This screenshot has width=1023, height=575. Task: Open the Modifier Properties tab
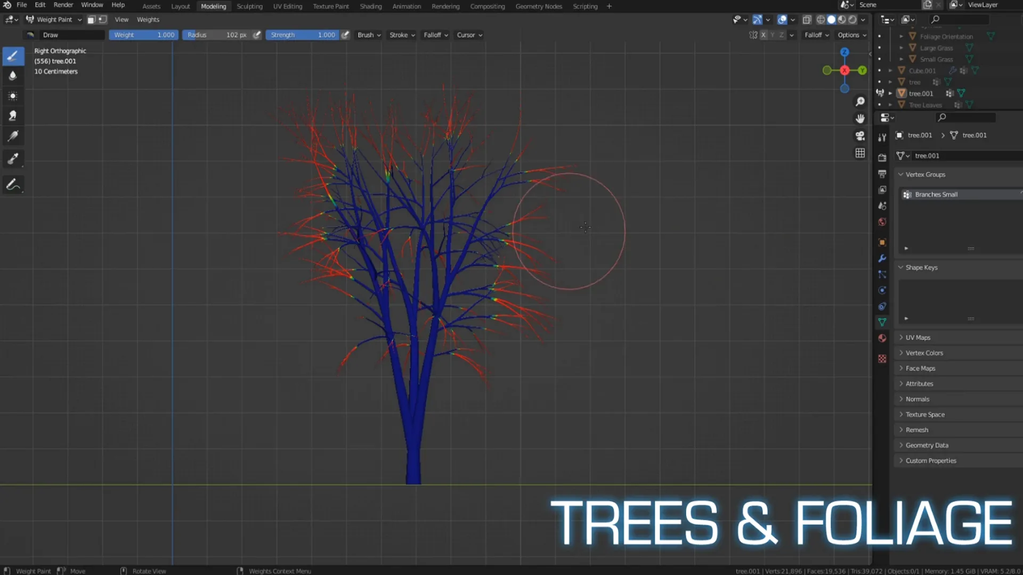pos(882,258)
